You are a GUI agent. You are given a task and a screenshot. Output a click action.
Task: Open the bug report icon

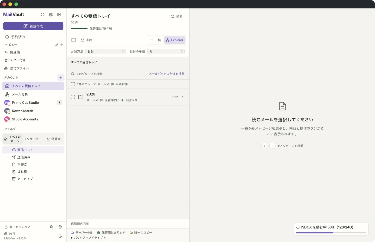pos(51,227)
